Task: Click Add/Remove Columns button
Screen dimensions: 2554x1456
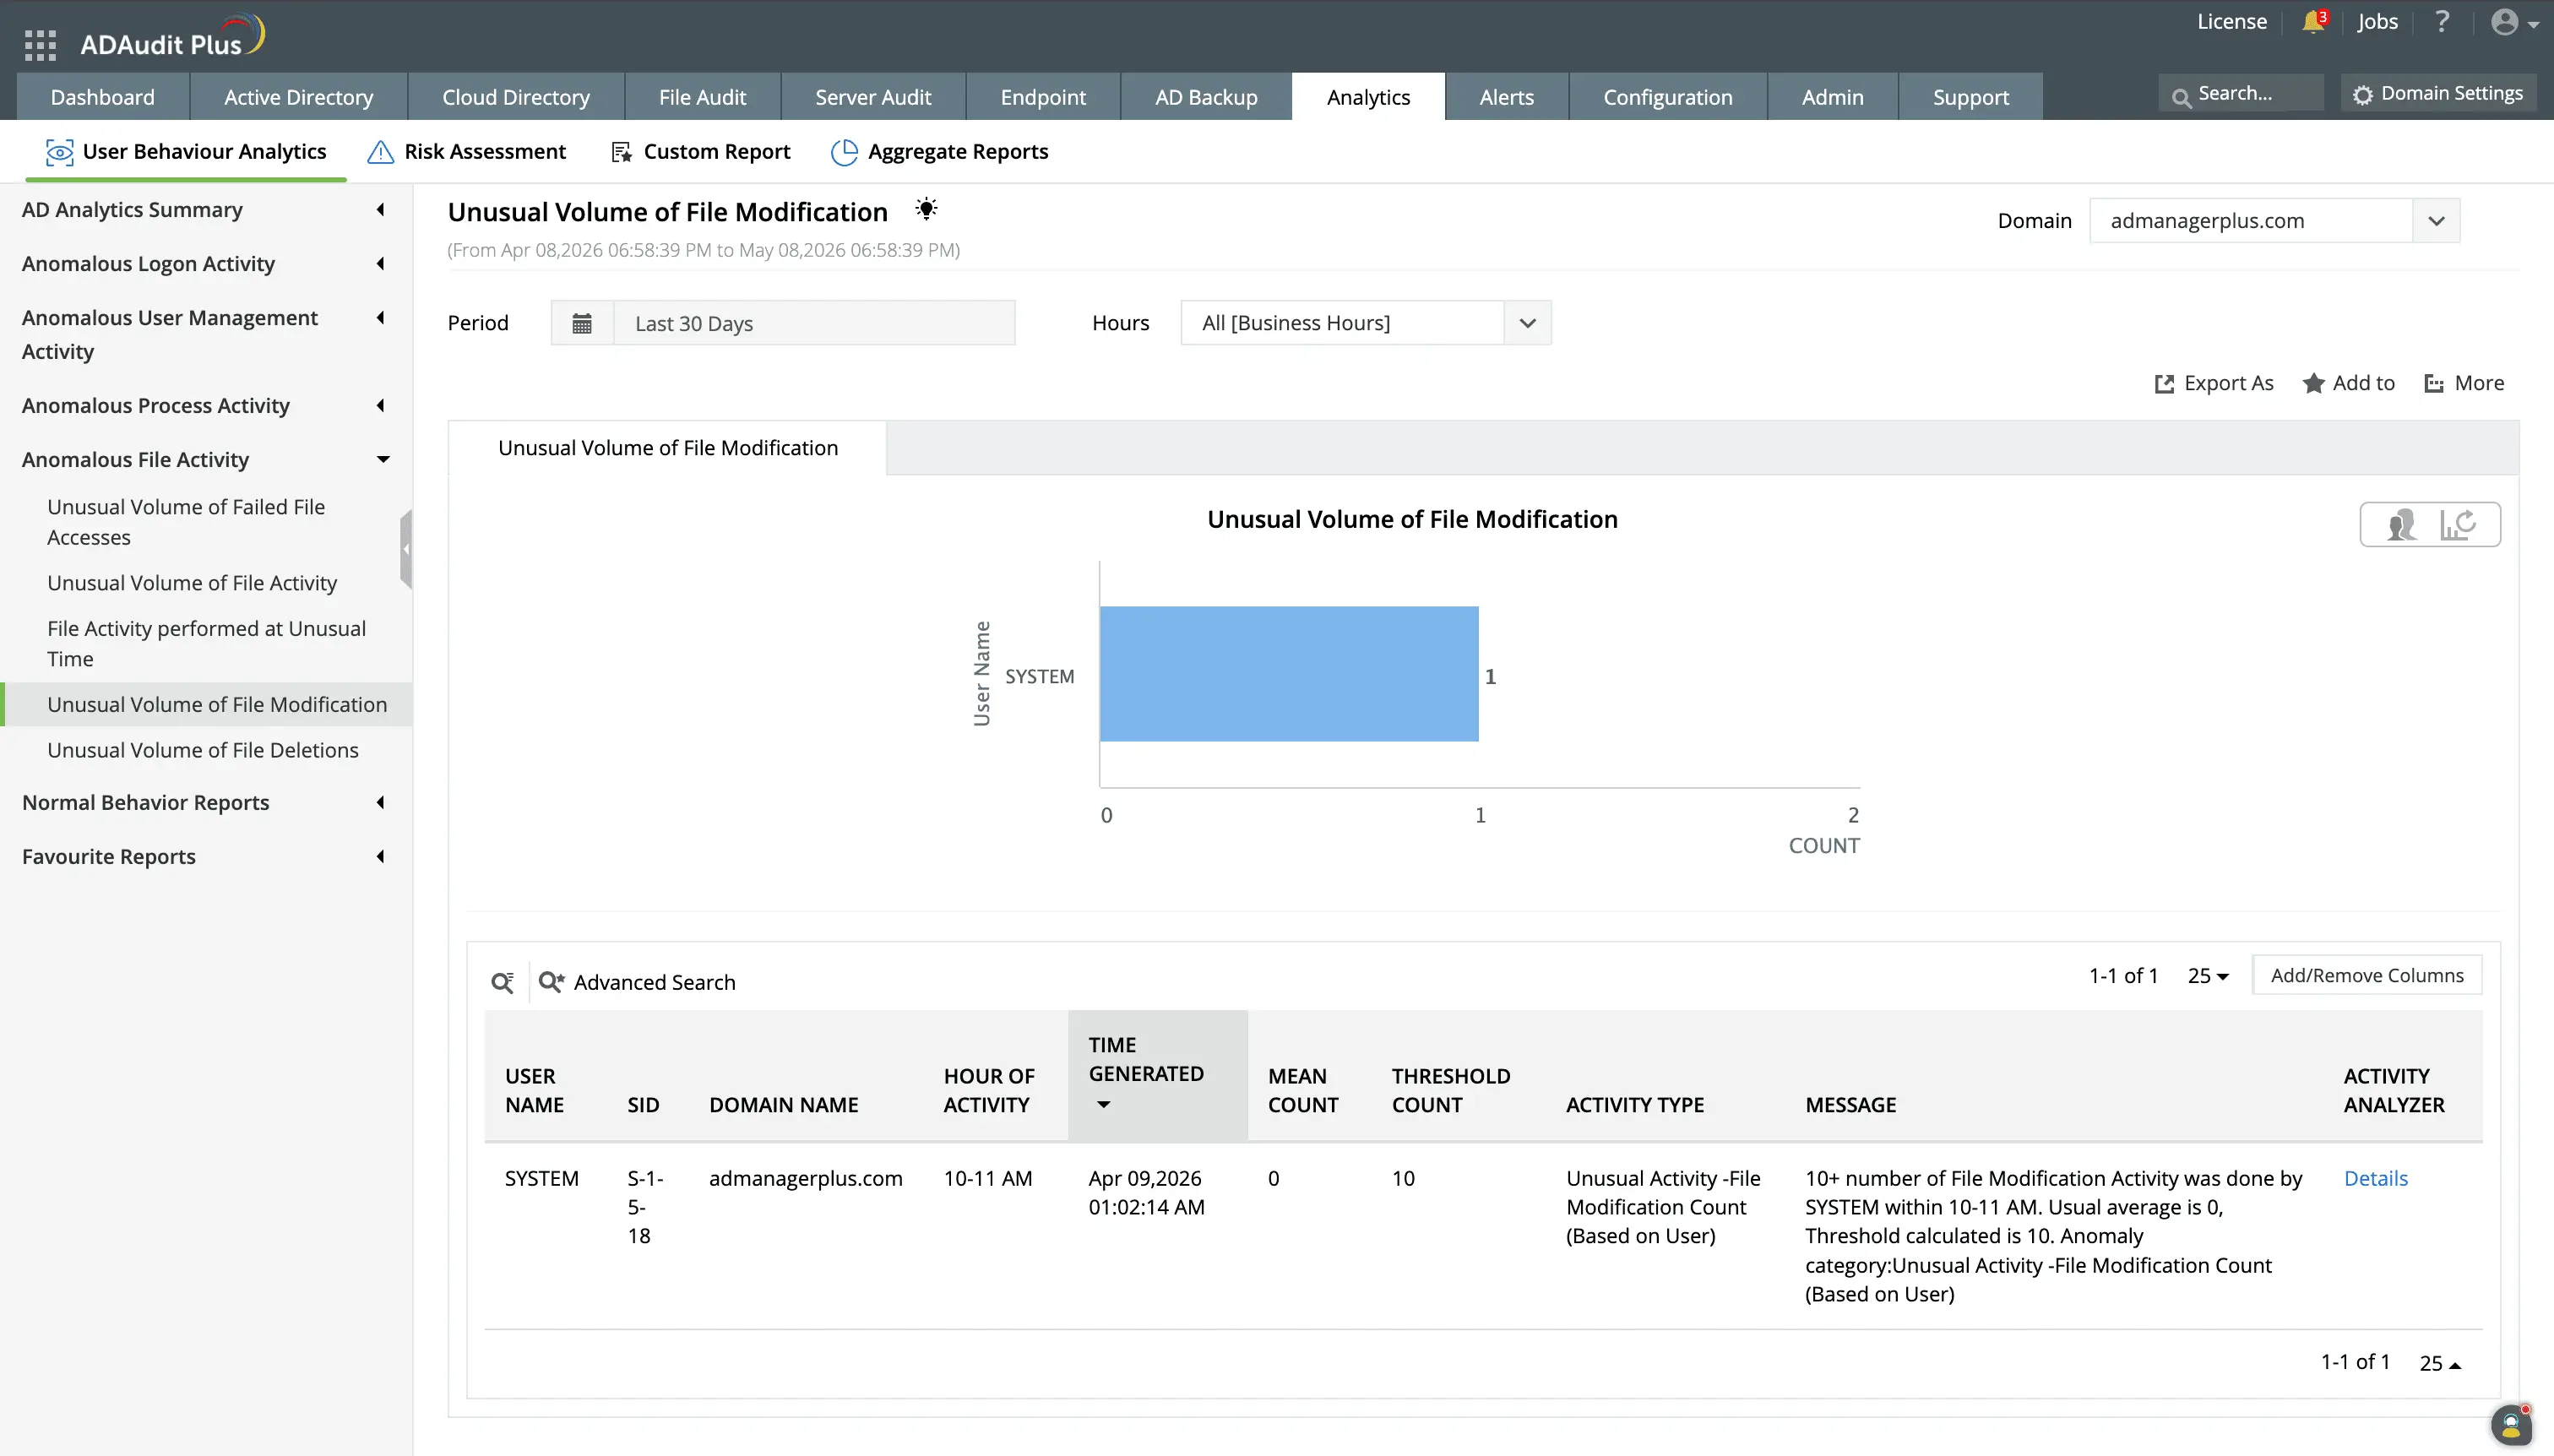Action: pyautogui.click(x=2366, y=976)
